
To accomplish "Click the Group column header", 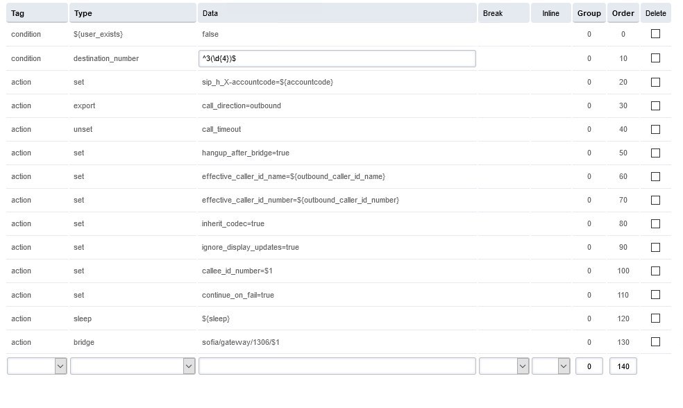I will (x=589, y=13).
